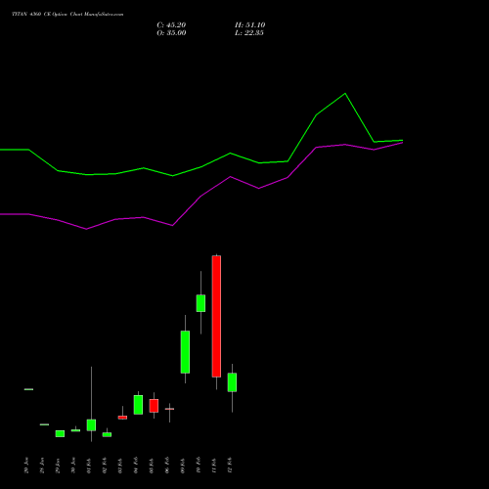Select the low value 'L: 22.35'

tap(249, 33)
